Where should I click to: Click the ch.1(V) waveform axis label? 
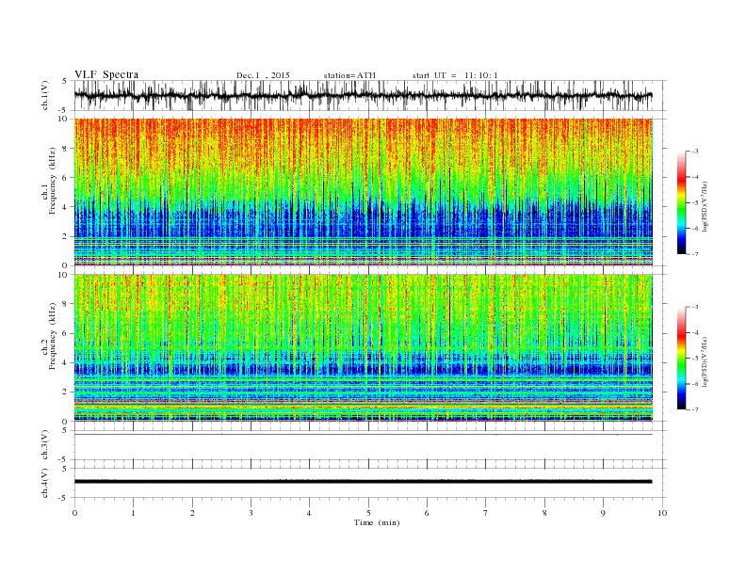click(45, 94)
